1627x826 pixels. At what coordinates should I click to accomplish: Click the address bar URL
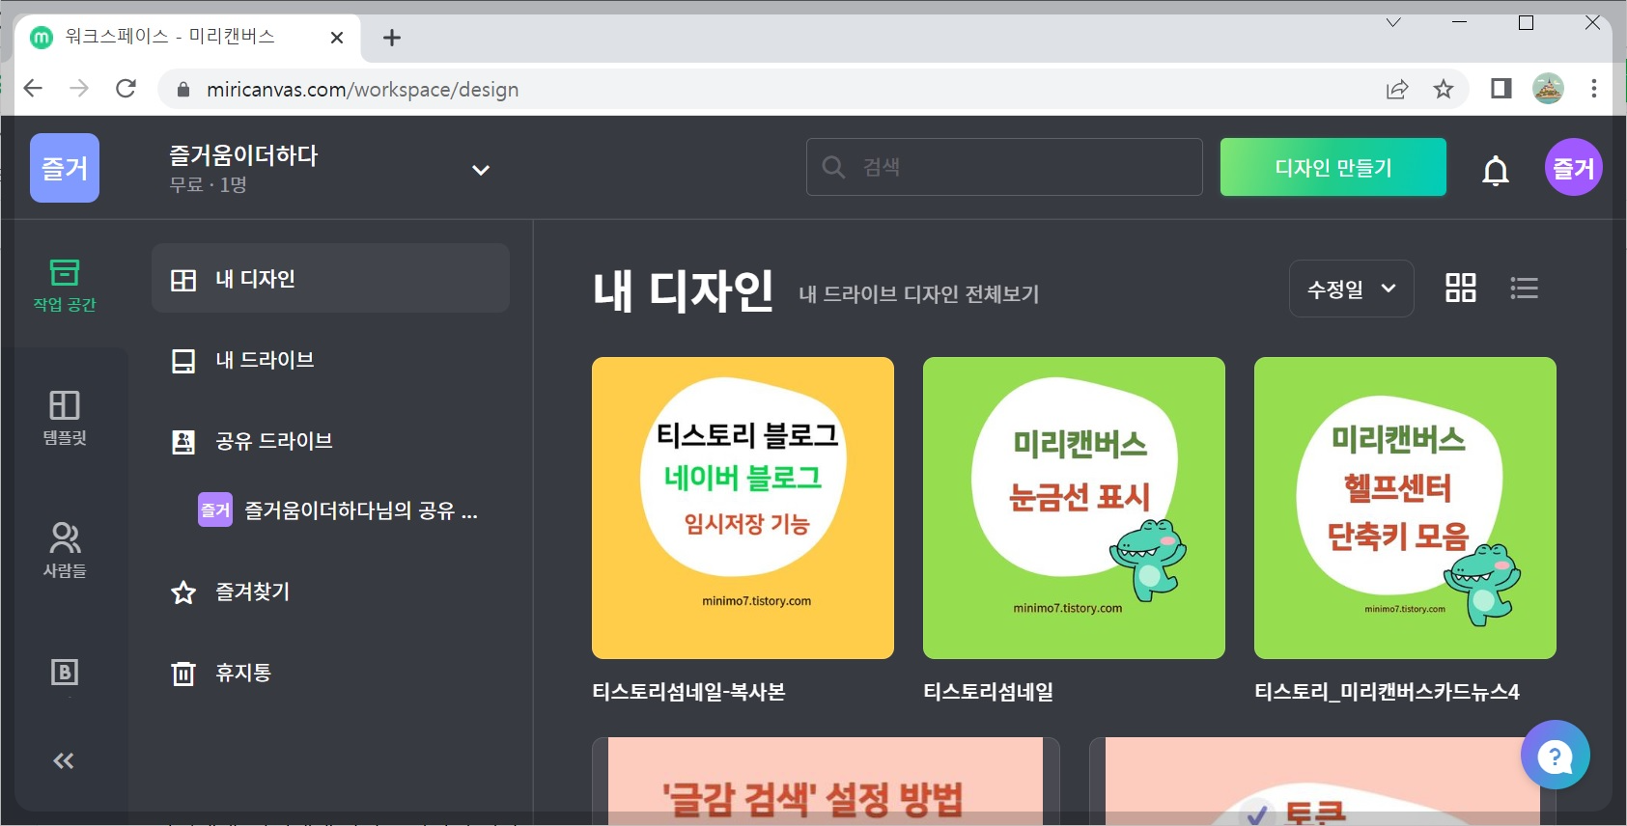click(x=362, y=90)
